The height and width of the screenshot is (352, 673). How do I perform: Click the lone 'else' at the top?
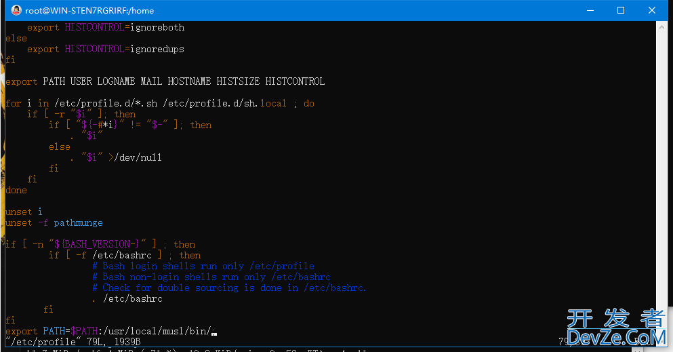click(16, 39)
